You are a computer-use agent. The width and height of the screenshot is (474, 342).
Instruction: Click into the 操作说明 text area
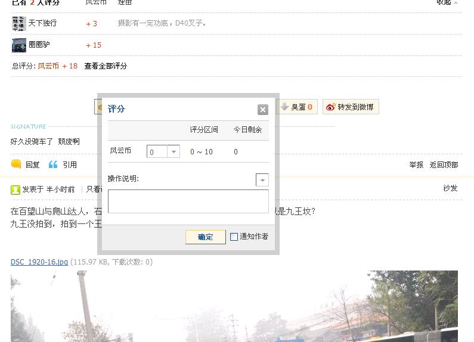188,201
